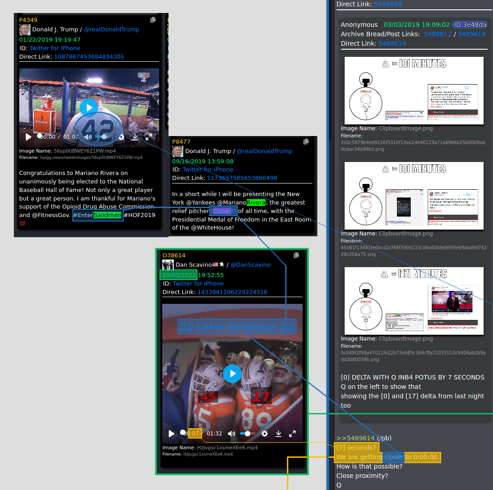Click Twitter for iPhone in post O38614
This screenshot has height=490, width=493.
(198, 284)
